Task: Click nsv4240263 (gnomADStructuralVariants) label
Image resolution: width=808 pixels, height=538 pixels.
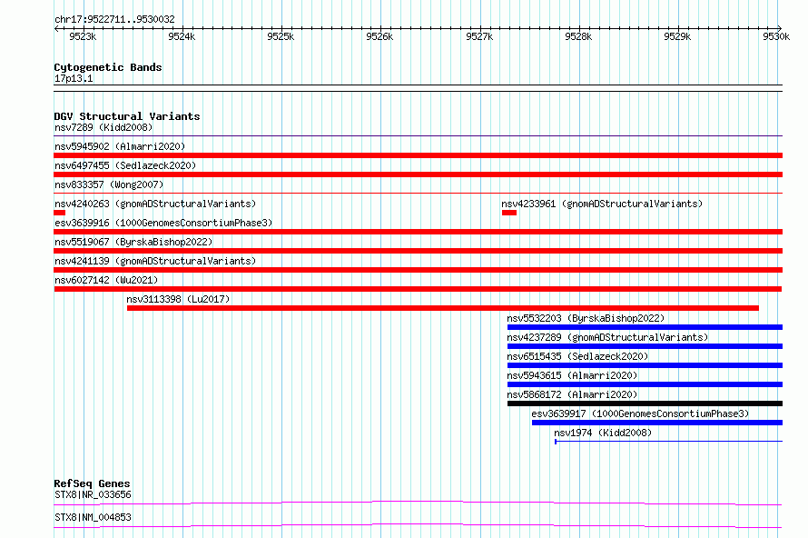Action: (x=155, y=204)
